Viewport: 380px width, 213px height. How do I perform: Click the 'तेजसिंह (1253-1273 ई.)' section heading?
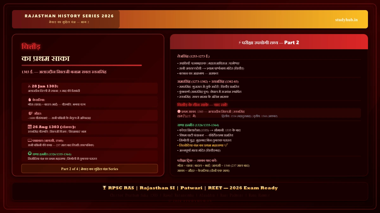pos(193,56)
